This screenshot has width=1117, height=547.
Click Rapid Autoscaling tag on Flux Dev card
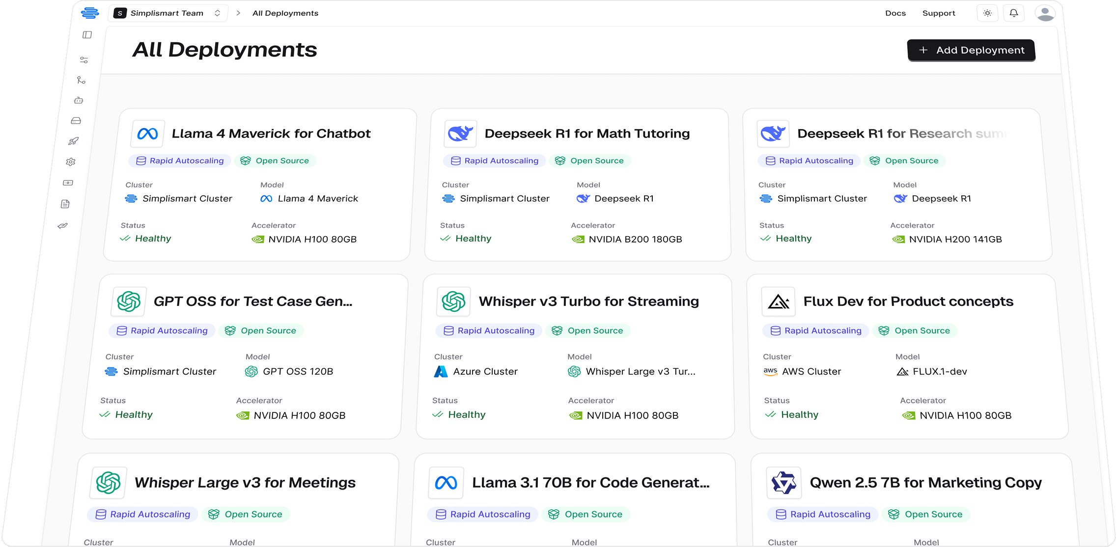[x=816, y=330]
